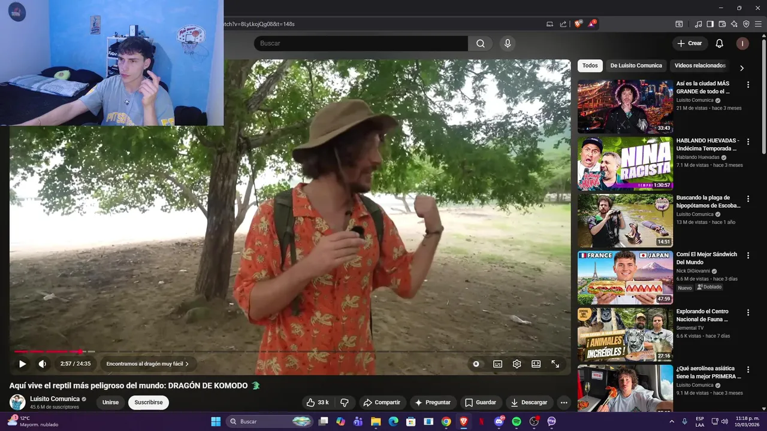Open 'Así es la ciudad MÁS GRANDE' thumbnail
The width and height of the screenshot is (767, 431).
click(625, 107)
